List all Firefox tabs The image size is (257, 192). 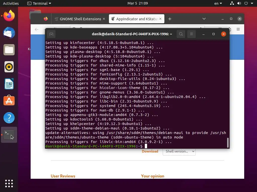click(204, 19)
